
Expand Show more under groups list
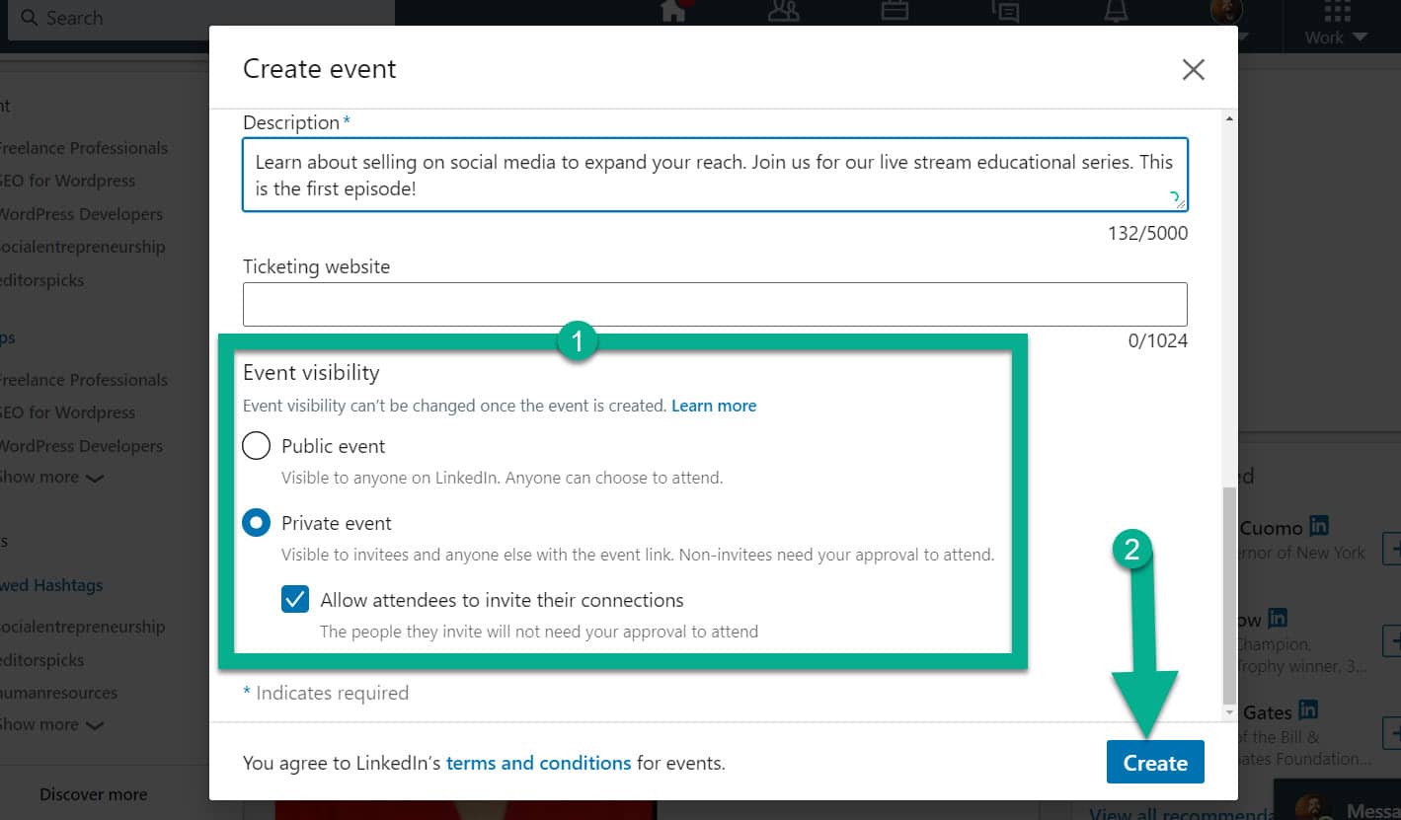(52, 478)
